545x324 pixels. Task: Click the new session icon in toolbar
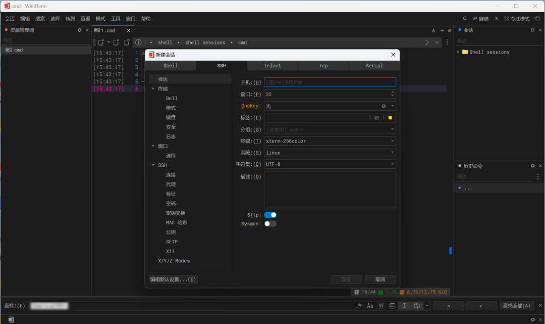pos(101,42)
